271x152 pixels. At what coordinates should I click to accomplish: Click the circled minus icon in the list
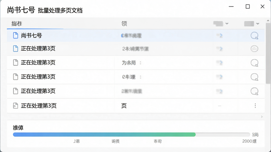click(254, 49)
